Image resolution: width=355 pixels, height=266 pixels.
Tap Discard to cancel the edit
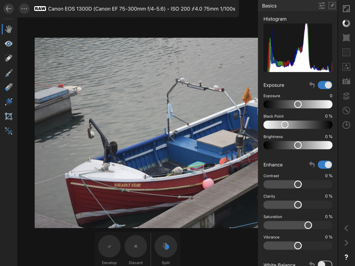pyautogui.click(x=136, y=246)
